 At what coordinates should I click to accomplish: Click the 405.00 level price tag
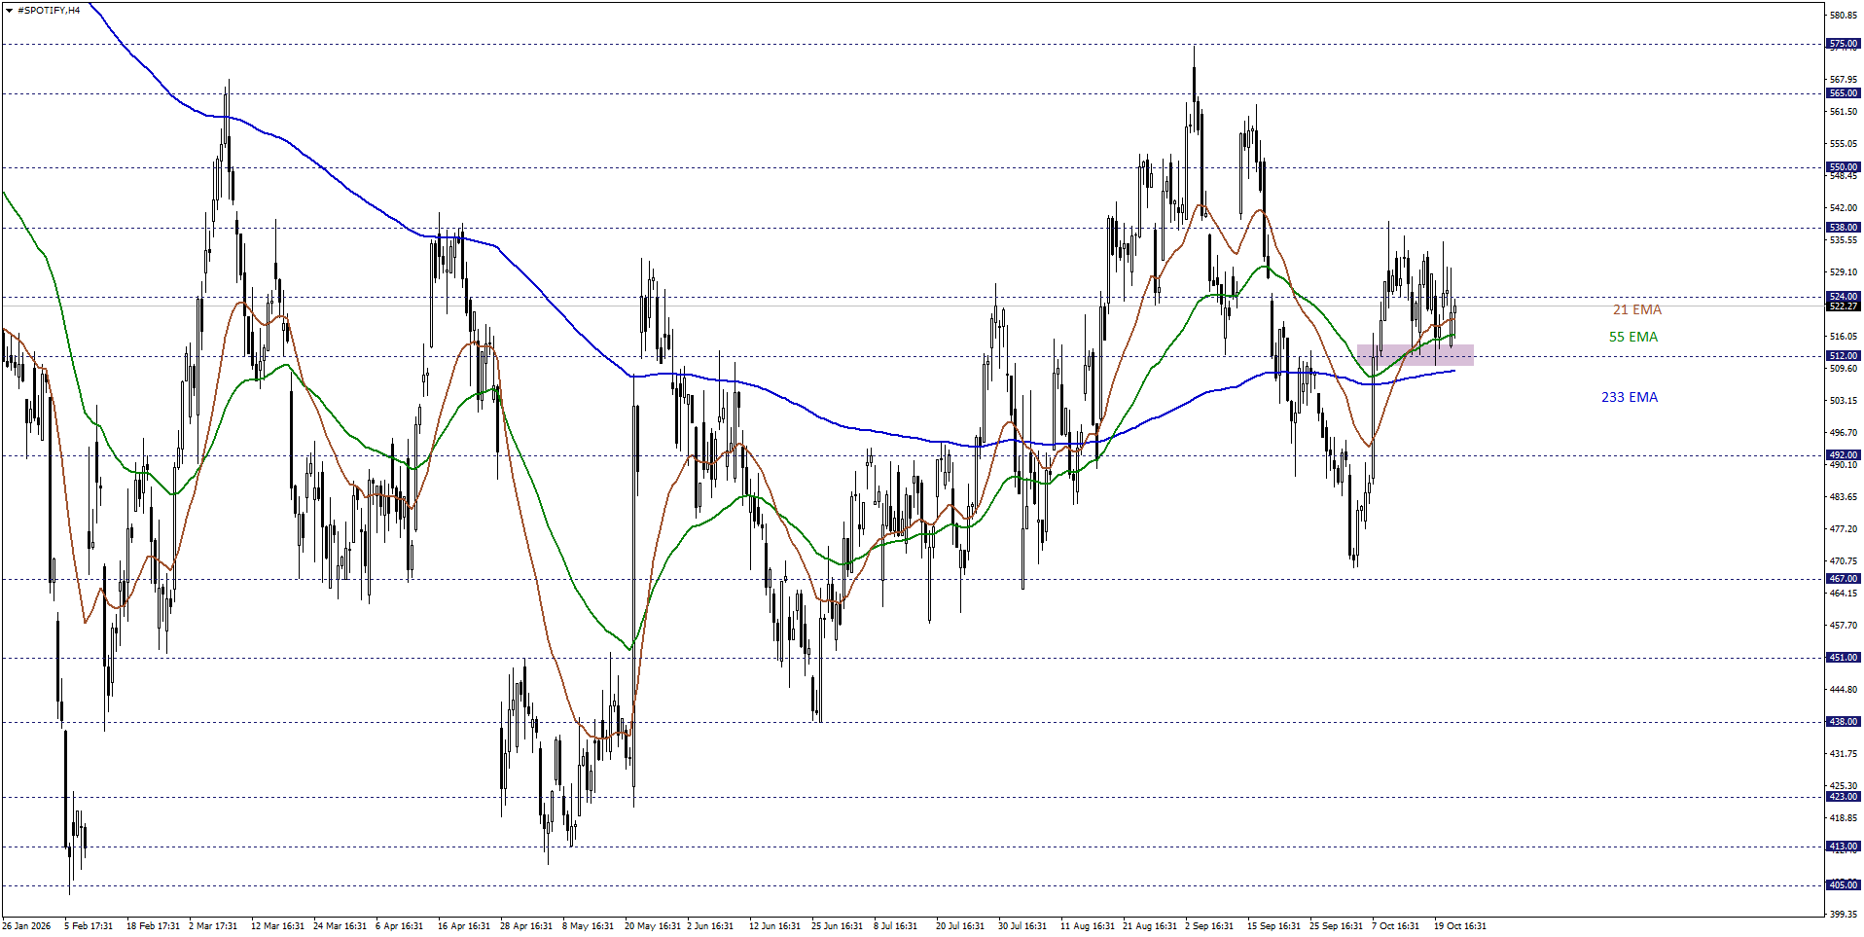[1844, 885]
